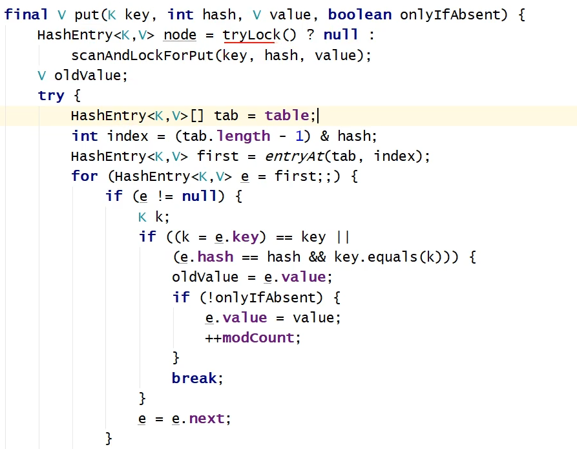577x449 pixels.
Task: Click the 'onlyIfAbsent' parameter in the method signature
Action: [x=450, y=15]
